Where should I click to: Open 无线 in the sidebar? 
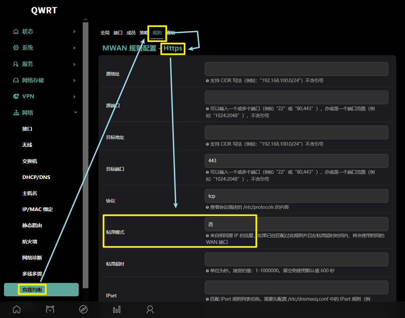27,145
